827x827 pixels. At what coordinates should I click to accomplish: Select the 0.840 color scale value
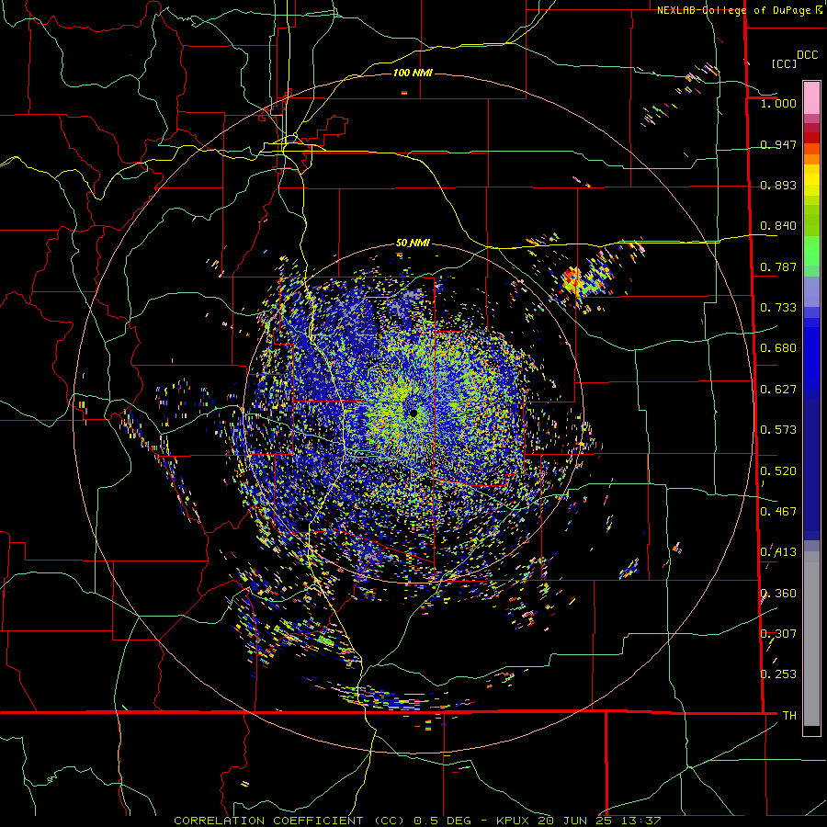(x=778, y=226)
